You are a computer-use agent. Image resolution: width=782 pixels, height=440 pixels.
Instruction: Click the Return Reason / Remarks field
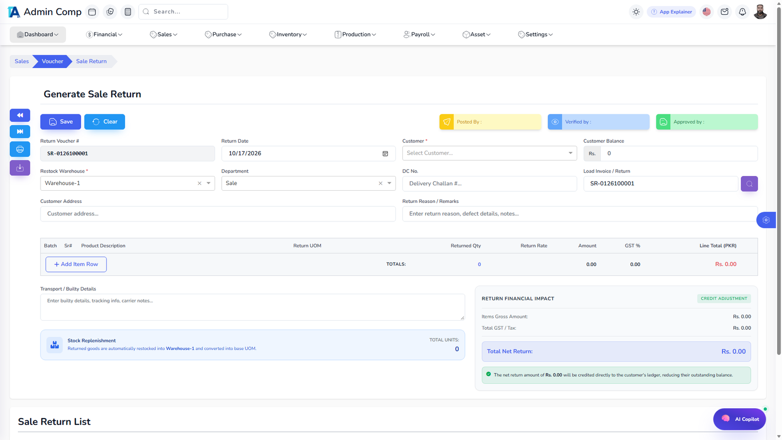coord(580,214)
